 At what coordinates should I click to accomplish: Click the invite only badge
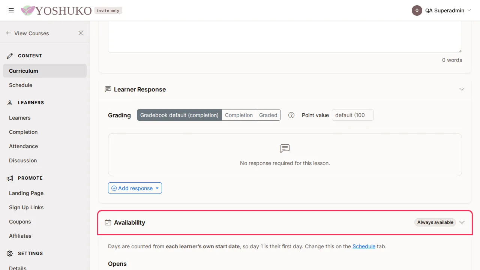coord(108,10)
